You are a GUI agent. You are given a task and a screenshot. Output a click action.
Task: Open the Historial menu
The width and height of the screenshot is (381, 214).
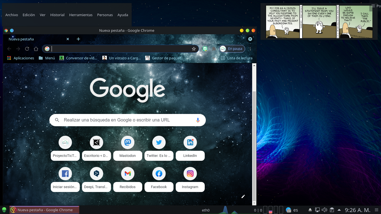(57, 15)
